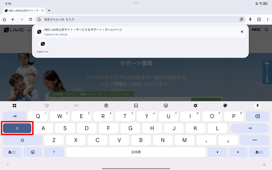Tap the Japanese comma key
Viewport: 272px width, 170px height.
pos(206,140)
